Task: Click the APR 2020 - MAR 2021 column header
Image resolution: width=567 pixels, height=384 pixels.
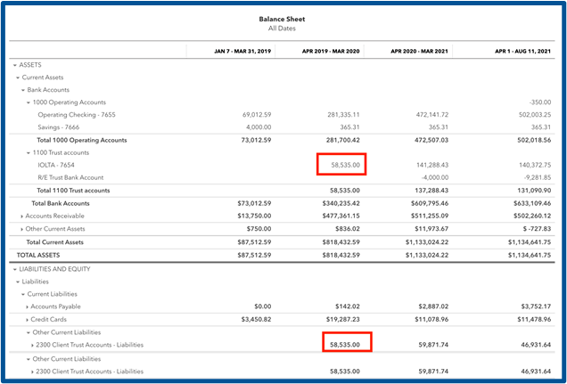Action: tap(420, 52)
